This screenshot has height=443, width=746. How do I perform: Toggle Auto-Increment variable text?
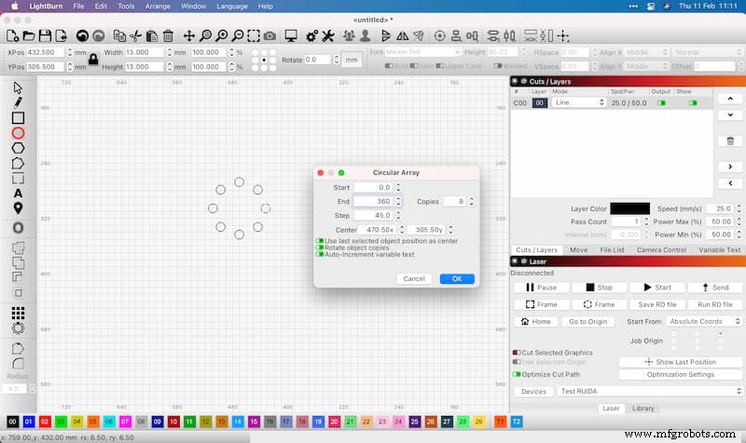(320, 254)
